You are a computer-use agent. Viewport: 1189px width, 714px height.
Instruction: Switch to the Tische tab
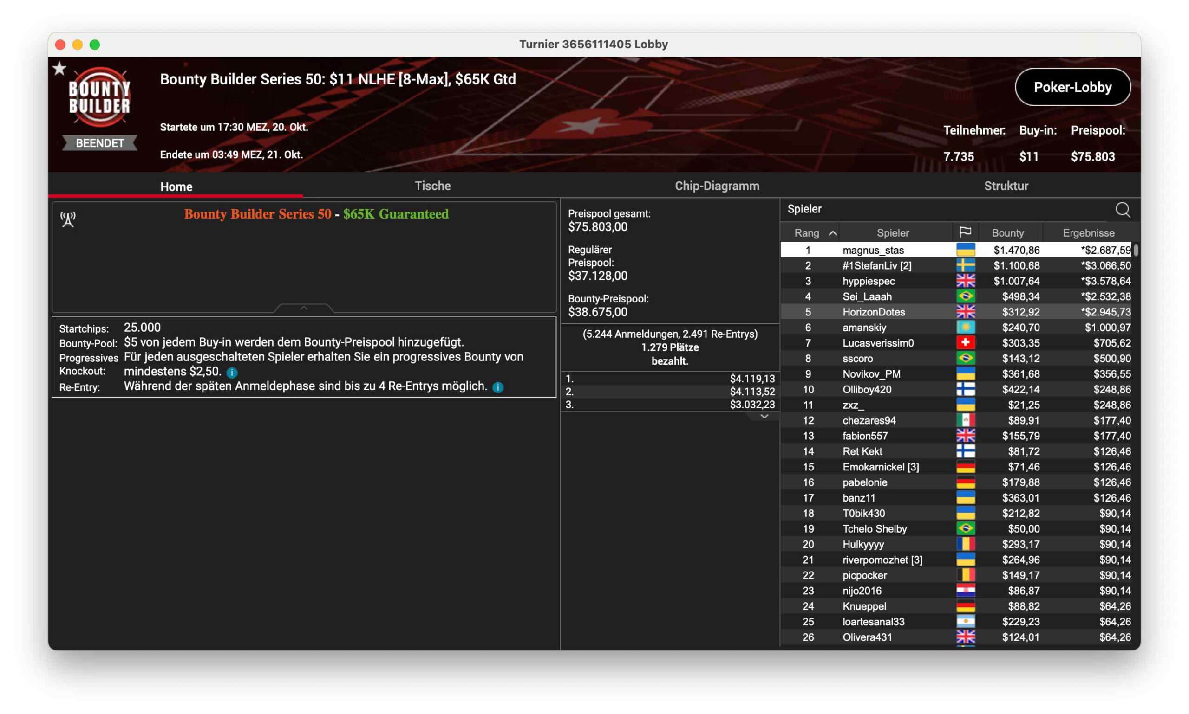pos(432,186)
